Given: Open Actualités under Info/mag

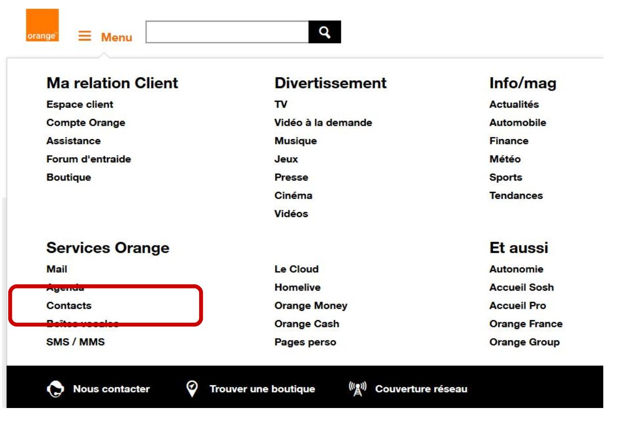Looking at the screenshot, I should point(514,104).
